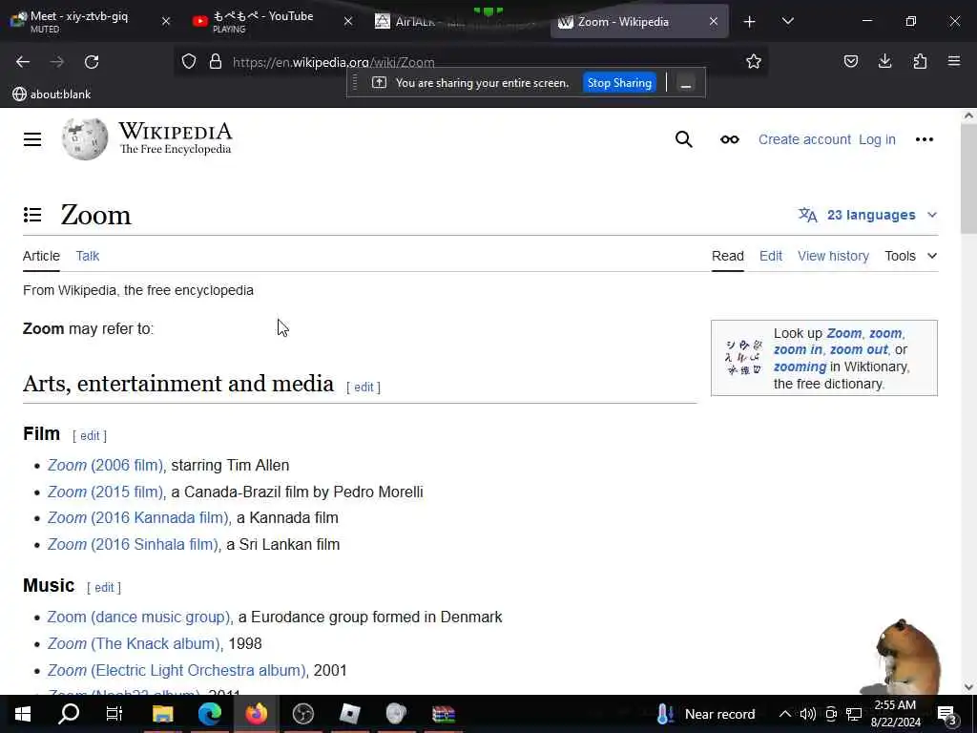
Task: Open OBS Studio from taskbar
Action: [303, 714]
